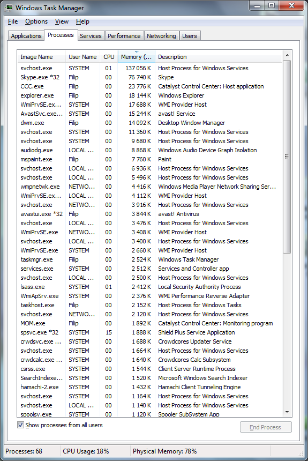Click the End Process button
This screenshot has height=461, width=308.
pos(266,427)
